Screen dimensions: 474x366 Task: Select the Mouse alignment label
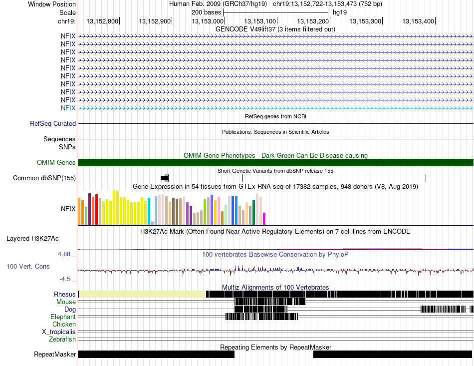[x=66, y=302]
